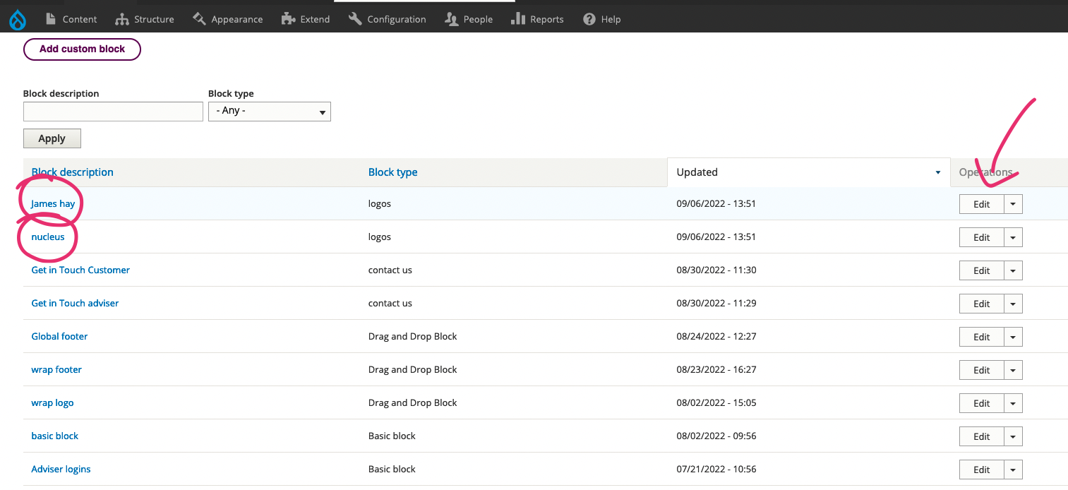Viewport: 1068px width, 490px height.
Task: Expand operations dropdown for nucleus
Action: [x=1014, y=237]
